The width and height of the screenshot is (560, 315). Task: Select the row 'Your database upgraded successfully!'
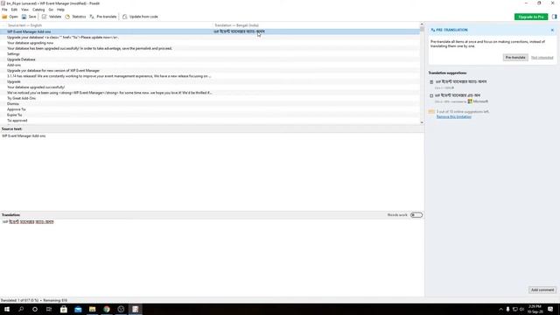[210, 87]
